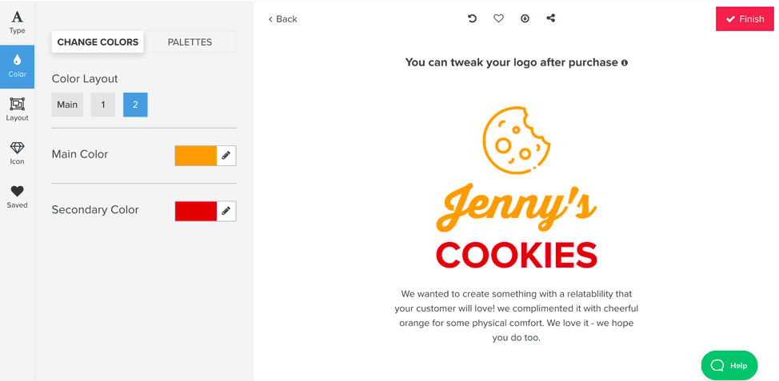This screenshot has width=779, height=381.
Task: Edit Main Color with pencil icon
Action: tap(226, 155)
